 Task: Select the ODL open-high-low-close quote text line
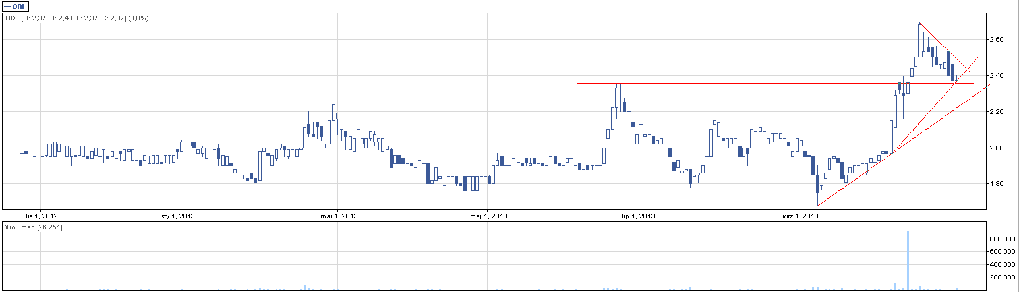77,18
